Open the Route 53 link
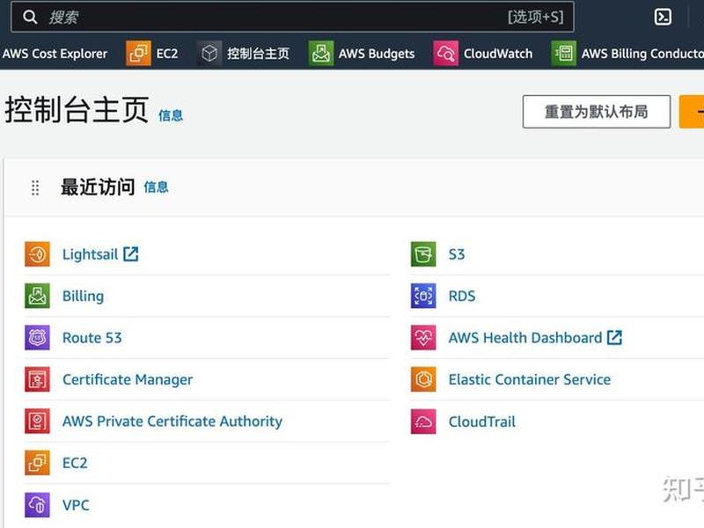Viewport: 704px width, 528px height. click(92, 338)
